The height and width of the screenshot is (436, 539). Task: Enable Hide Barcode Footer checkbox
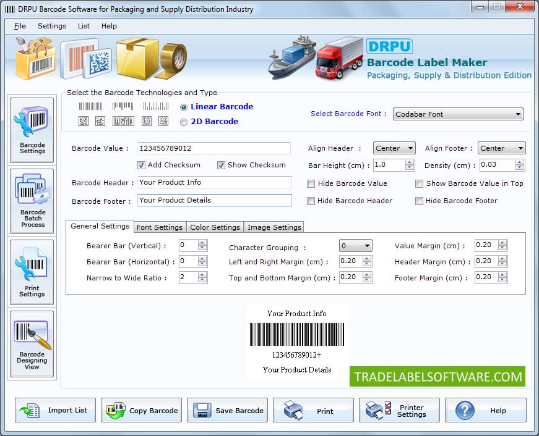point(419,201)
